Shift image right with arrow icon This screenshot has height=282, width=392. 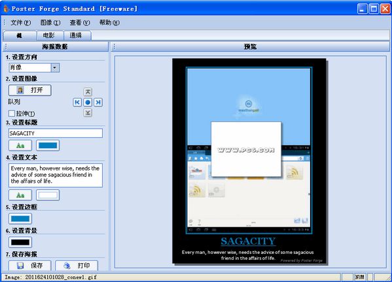click(98, 102)
